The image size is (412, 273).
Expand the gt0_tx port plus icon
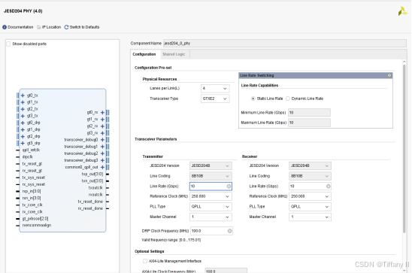[x=23, y=96]
